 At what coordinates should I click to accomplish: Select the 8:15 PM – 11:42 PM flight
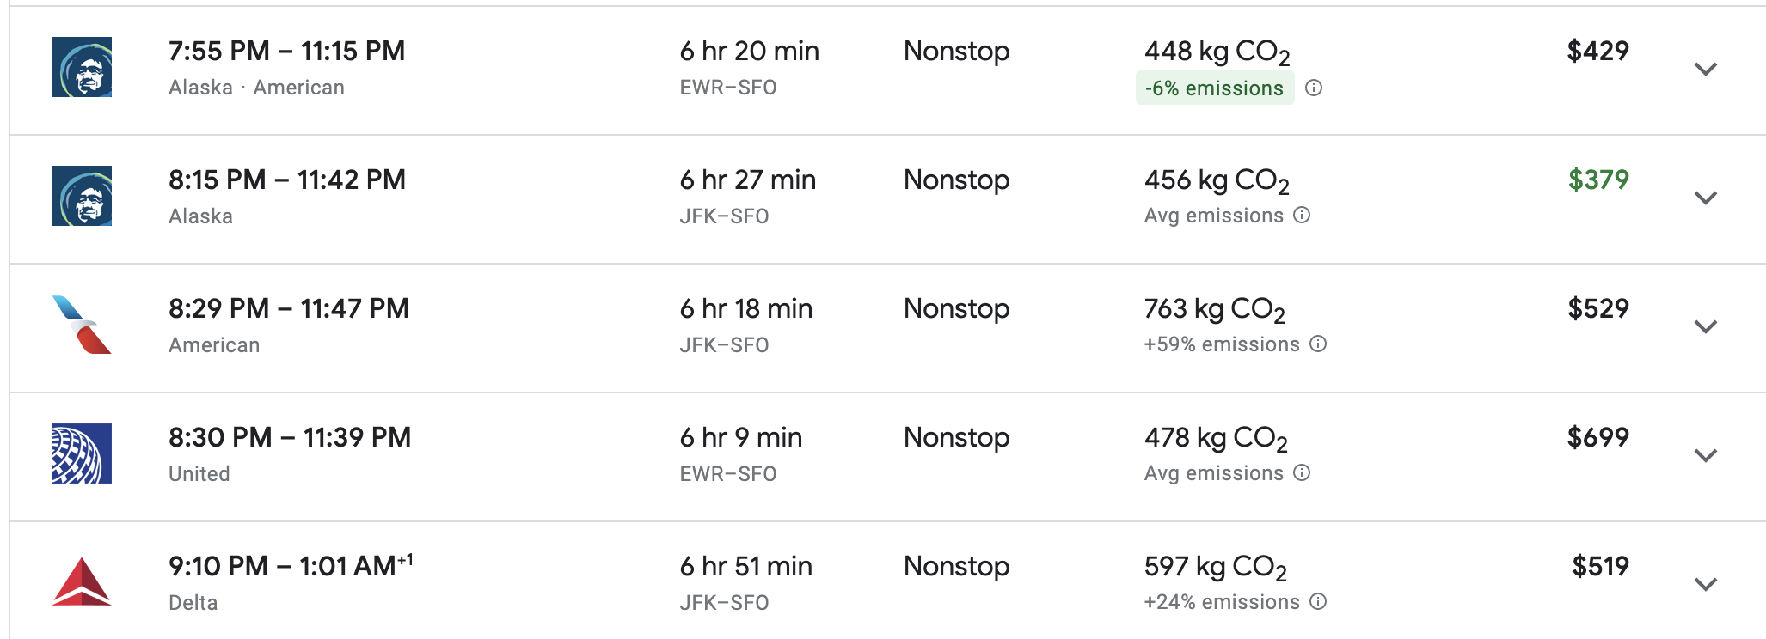tap(887, 199)
